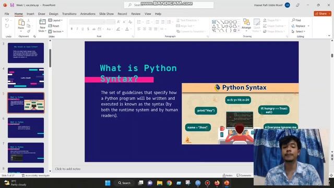The image size is (334, 188).
Task: Click the Cut scissors icon
Action: pos(28,20)
